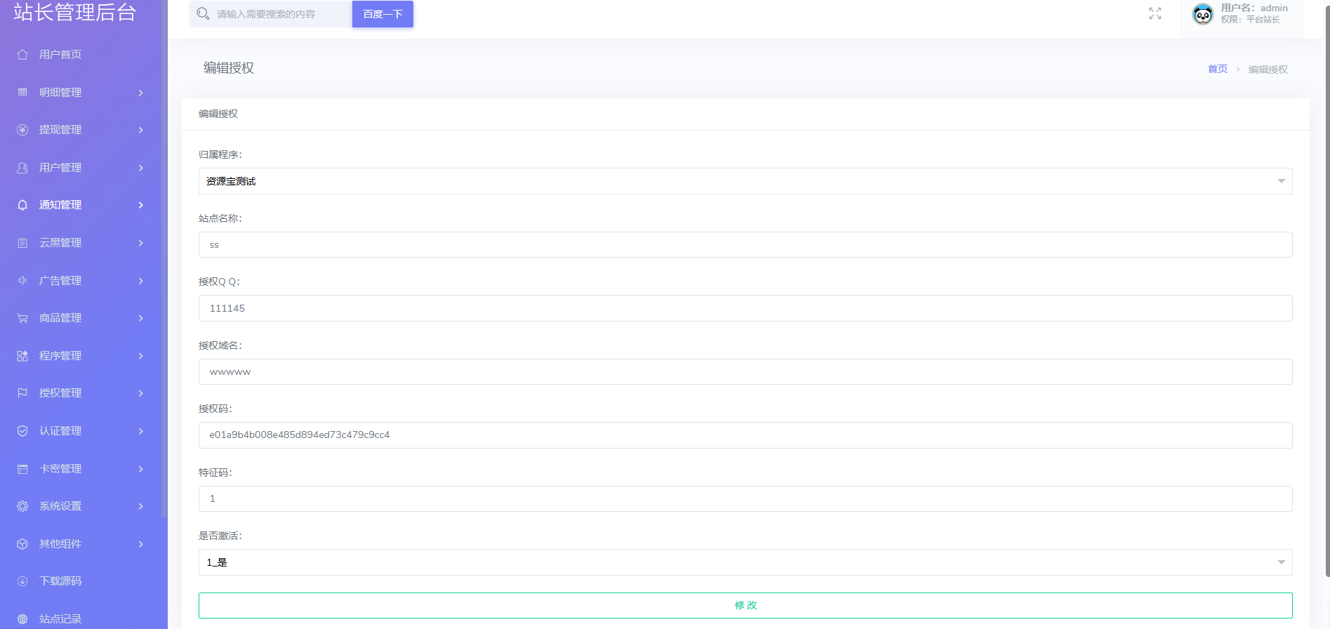The height and width of the screenshot is (629, 1330).
Task: Click the 授权QQ input field
Action: (x=745, y=308)
